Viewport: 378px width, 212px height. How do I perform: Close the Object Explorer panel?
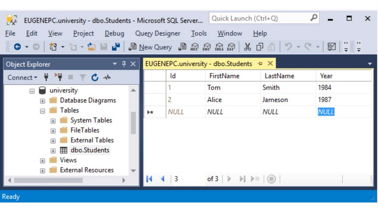pos(133,64)
